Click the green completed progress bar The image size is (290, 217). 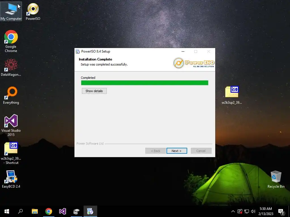145,83
